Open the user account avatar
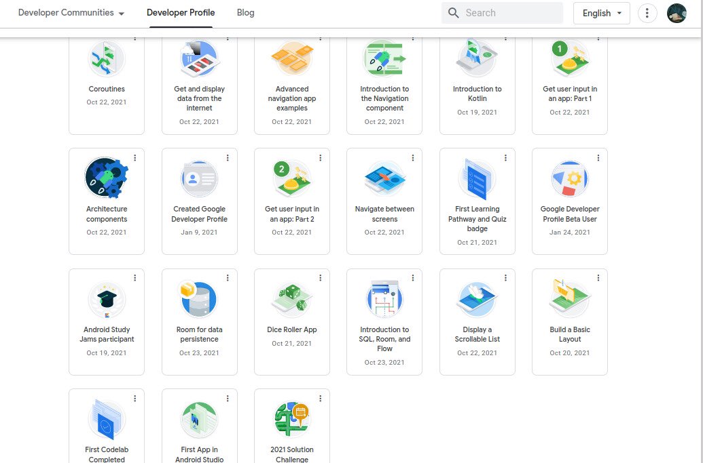 click(x=677, y=13)
